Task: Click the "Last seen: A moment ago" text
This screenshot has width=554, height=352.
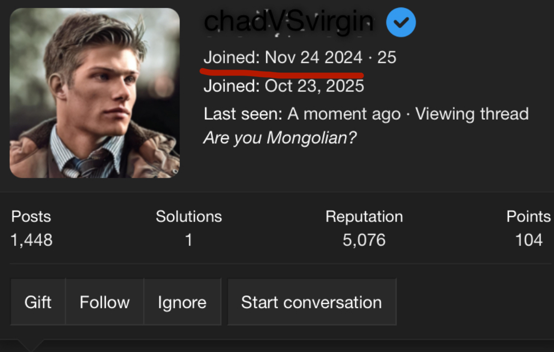Action: (x=302, y=114)
